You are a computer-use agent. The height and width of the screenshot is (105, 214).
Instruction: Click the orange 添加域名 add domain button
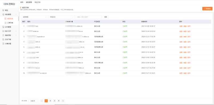tap(207, 9)
